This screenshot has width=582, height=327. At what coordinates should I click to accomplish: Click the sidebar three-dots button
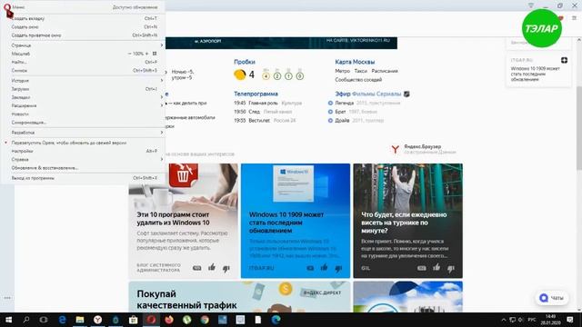pos(7,298)
